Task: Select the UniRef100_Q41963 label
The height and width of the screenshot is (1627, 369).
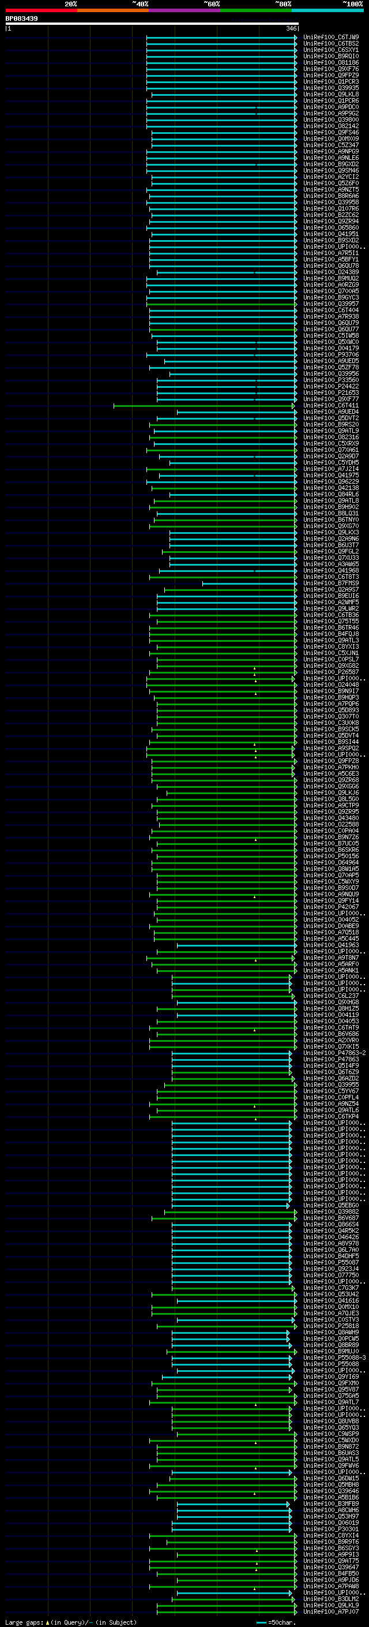Action: 331,945
